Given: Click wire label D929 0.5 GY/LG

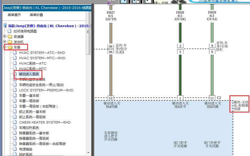Looking at the screenshot, I should click(x=212, y=16).
